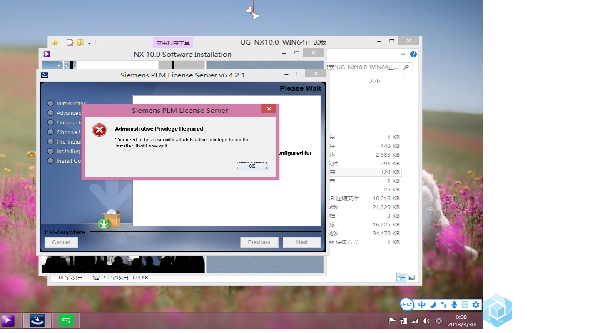The width and height of the screenshot is (600, 333).
Task: Click the Next button in installer
Action: point(302,242)
